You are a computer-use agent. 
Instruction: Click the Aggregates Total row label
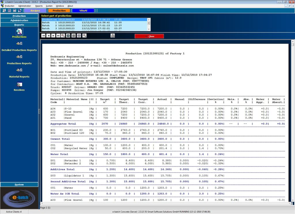63,124
